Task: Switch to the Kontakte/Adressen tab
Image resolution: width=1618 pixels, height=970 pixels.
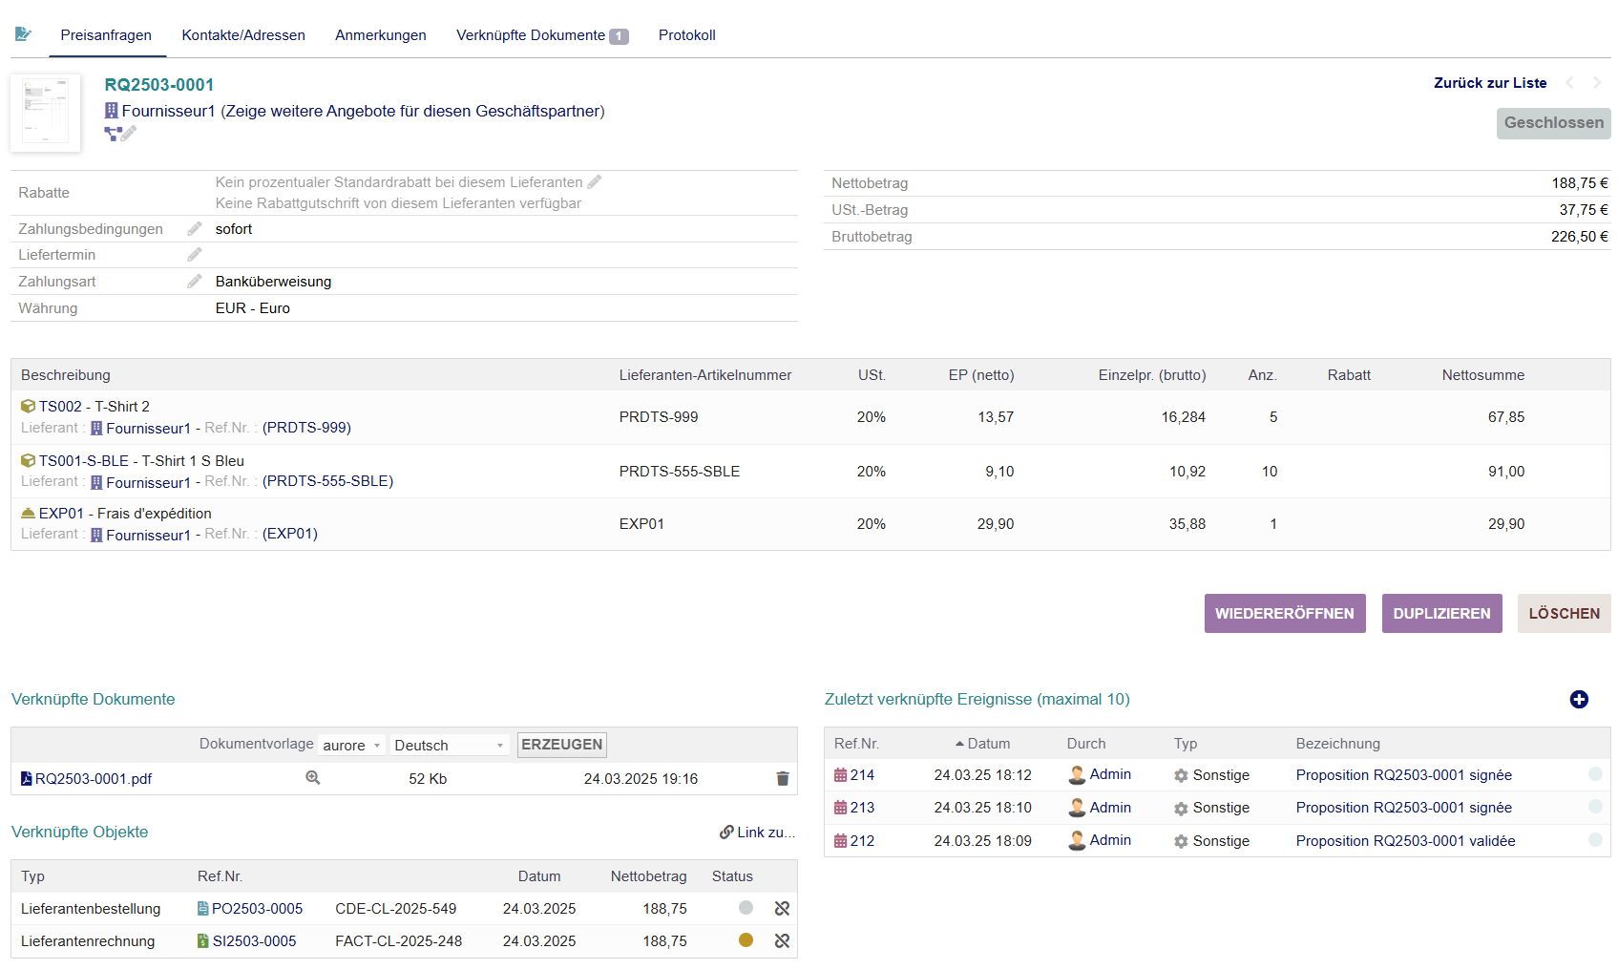Action: tap(243, 35)
